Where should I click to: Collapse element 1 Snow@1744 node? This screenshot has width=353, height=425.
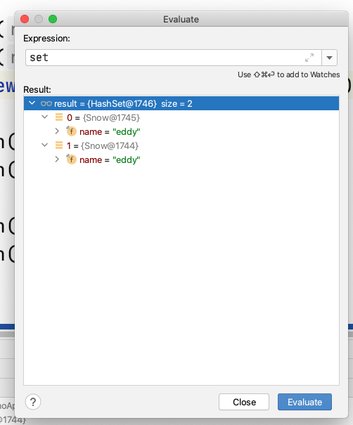[x=45, y=145]
